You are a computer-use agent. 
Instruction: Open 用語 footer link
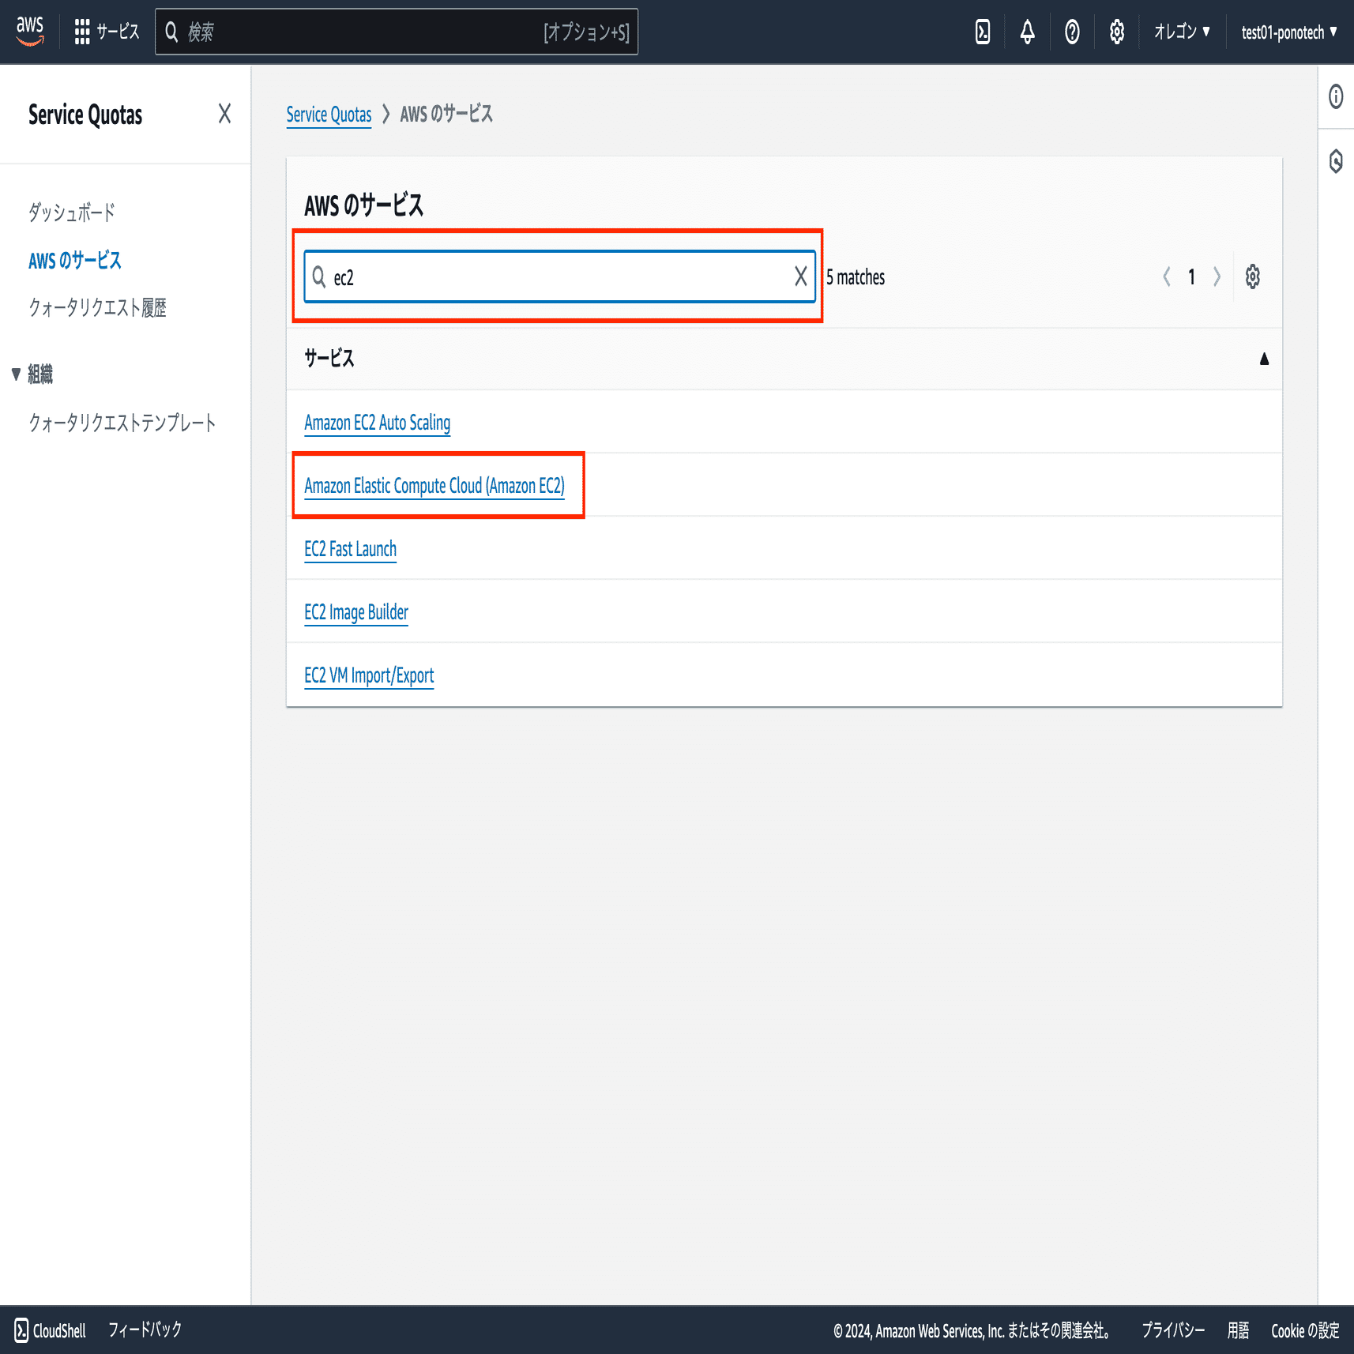[1238, 1330]
